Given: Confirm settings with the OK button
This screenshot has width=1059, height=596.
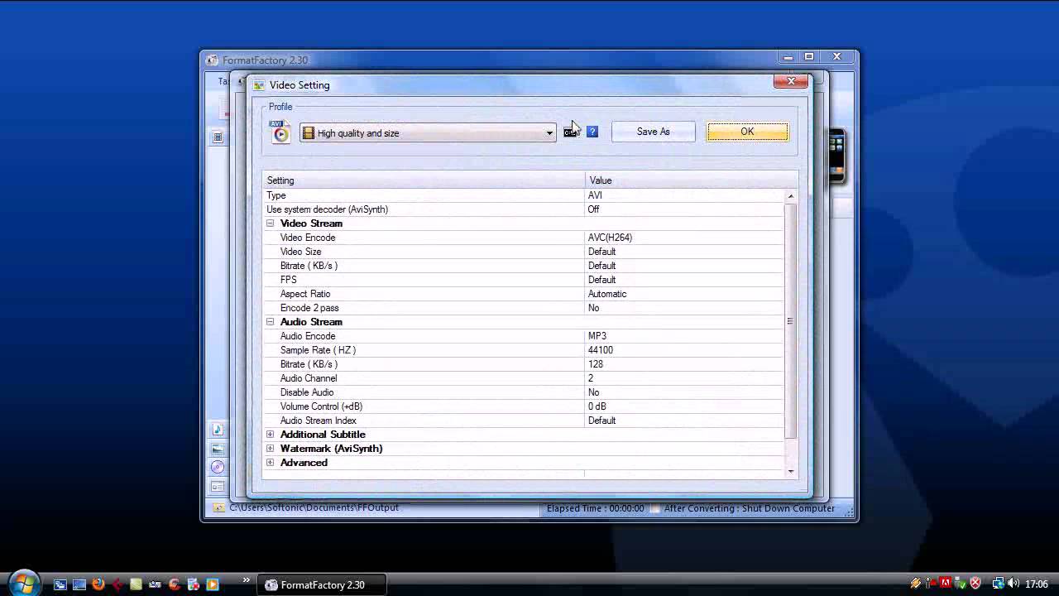Looking at the screenshot, I should 747,132.
